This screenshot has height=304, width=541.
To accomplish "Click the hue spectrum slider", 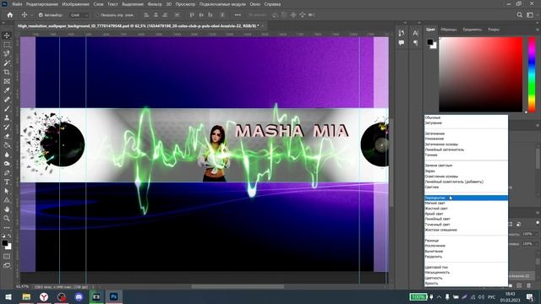I will pyautogui.click(x=532, y=74).
